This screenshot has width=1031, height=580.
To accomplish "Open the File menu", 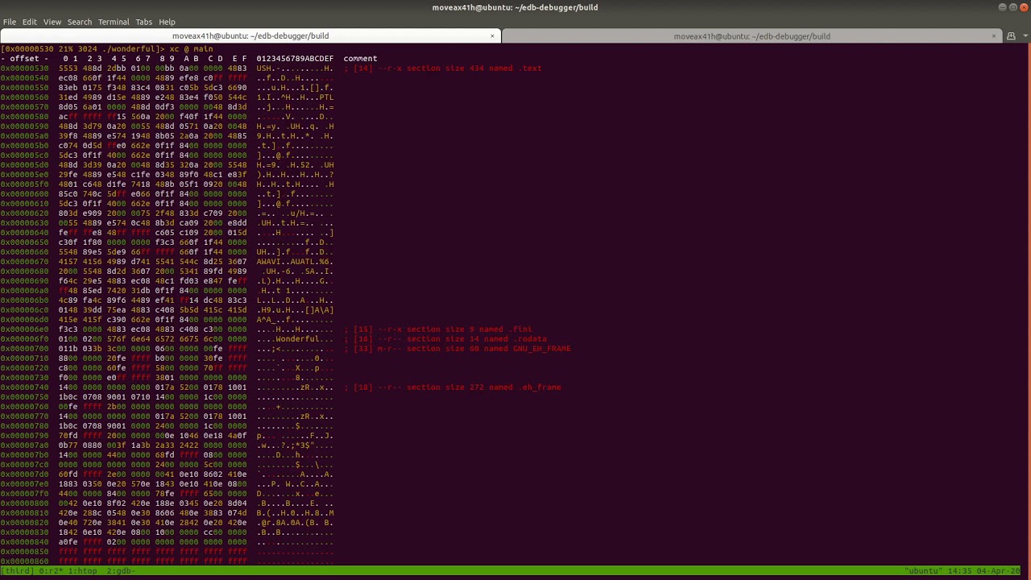I will [x=10, y=22].
